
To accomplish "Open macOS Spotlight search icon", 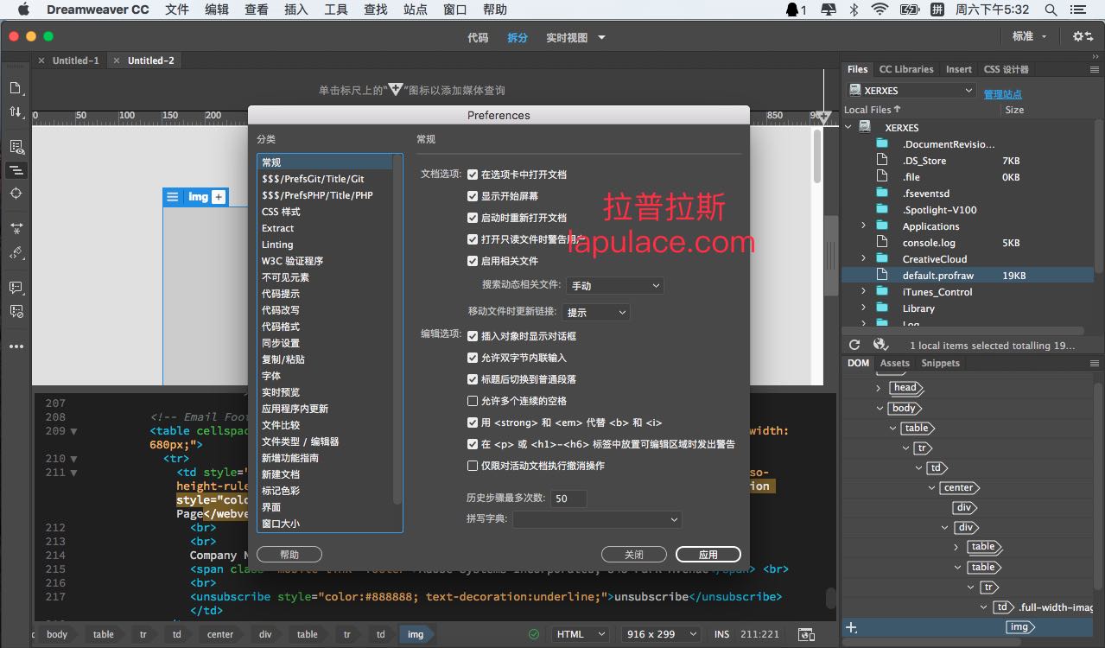I will click(x=1051, y=10).
